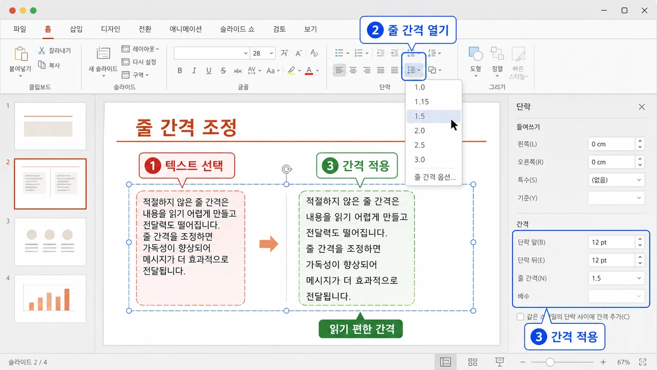The width and height of the screenshot is (657, 370).
Task: Click the 잘라내기 scissors icon
Action: point(42,50)
